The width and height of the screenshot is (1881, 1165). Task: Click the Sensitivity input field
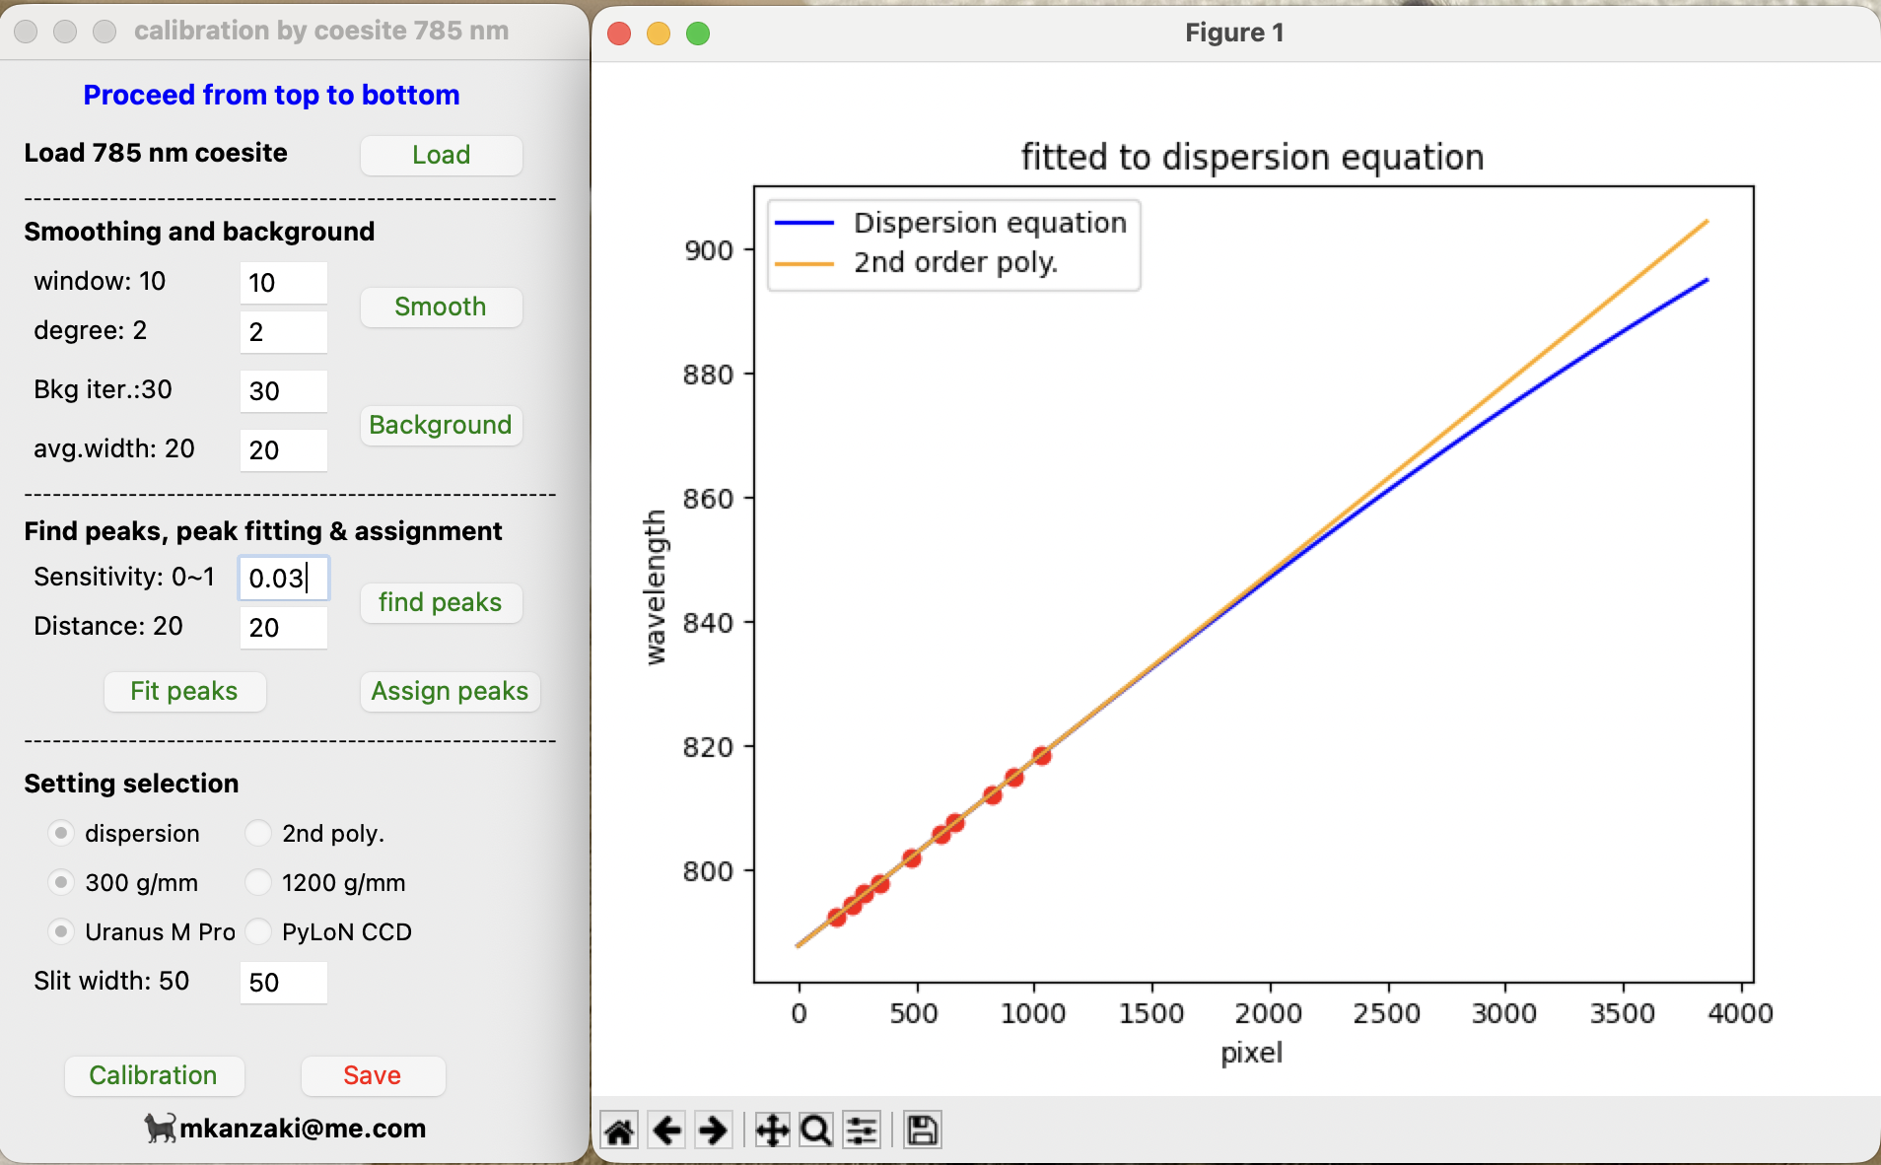click(284, 579)
